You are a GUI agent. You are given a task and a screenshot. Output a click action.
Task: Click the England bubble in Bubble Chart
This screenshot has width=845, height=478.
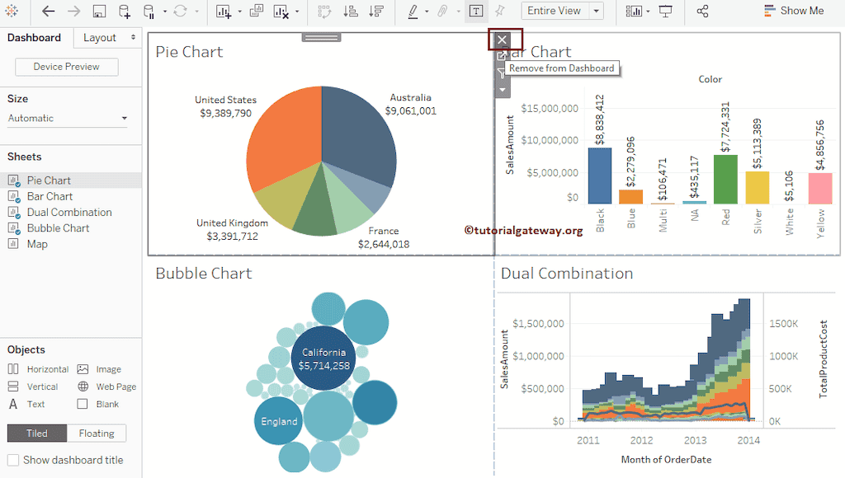279,421
